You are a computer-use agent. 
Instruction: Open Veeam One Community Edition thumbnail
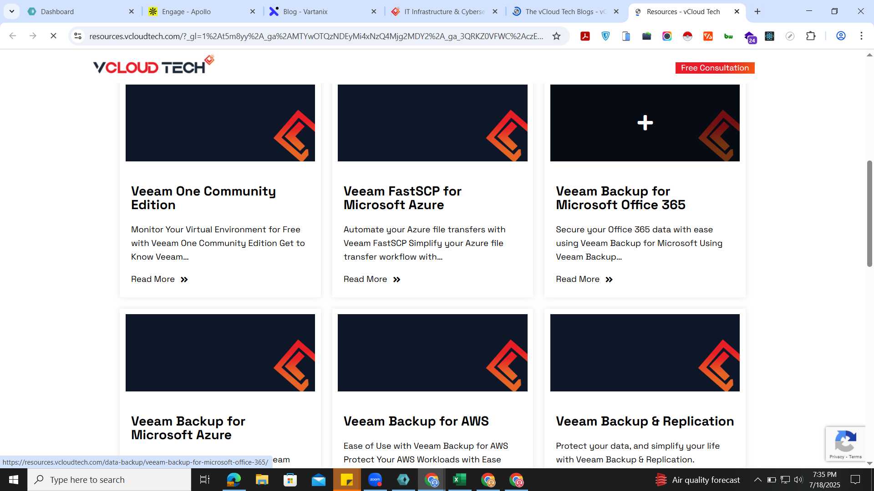point(220,123)
